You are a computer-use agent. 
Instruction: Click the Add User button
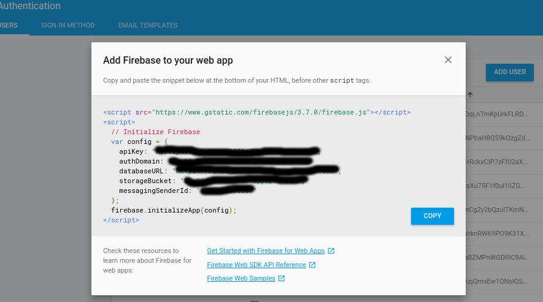(x=510, y=72)
